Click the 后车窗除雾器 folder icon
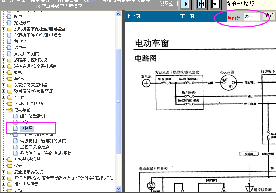Viewport: 276px width, 193px height. 10,184
